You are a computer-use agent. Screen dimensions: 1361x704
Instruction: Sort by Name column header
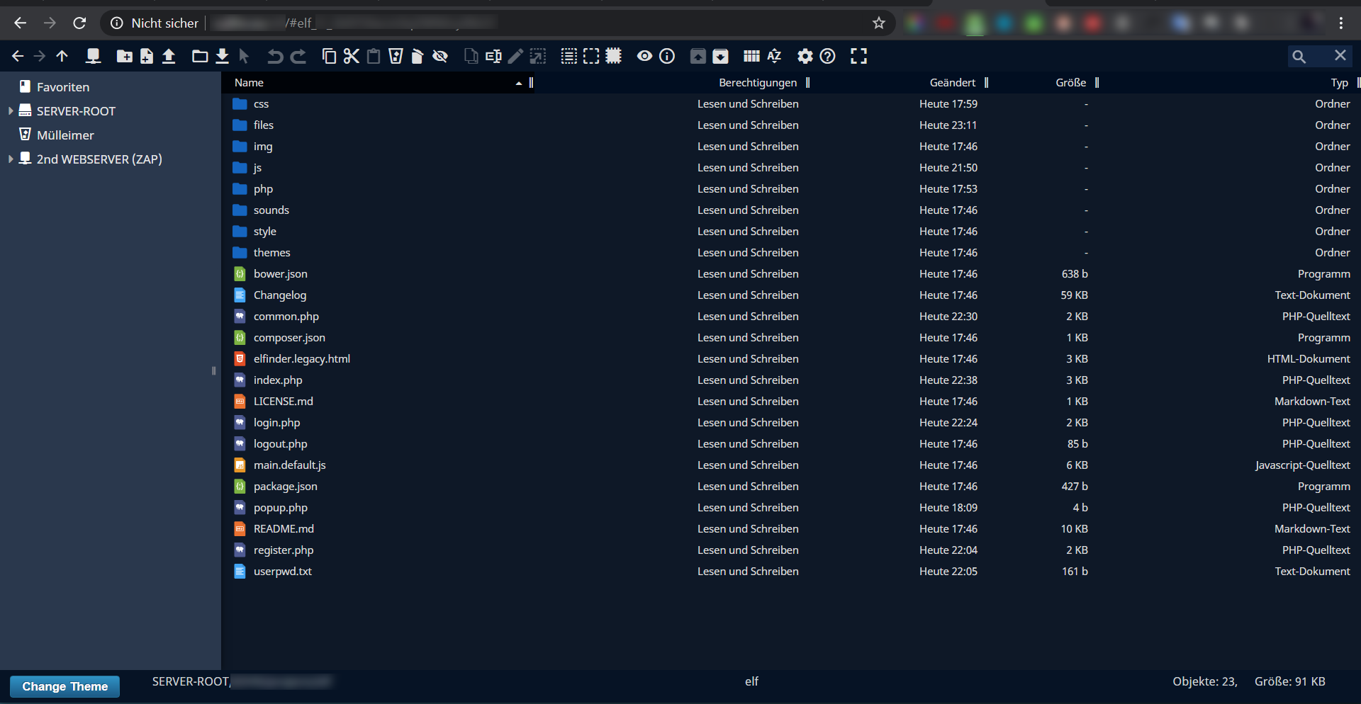249,83
